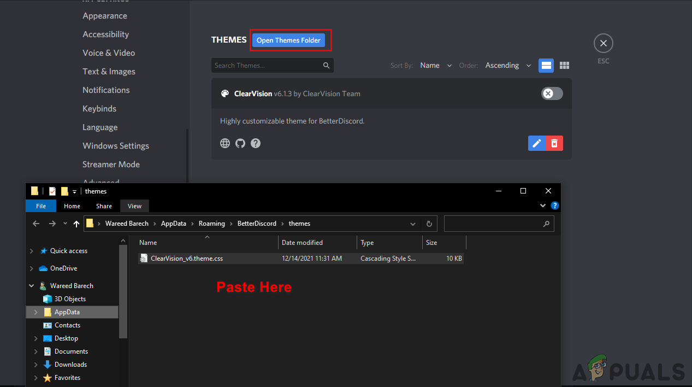692x387 pixels.
Task: Toggle the ClearVision theme switch
Action: tap(552, 93)
